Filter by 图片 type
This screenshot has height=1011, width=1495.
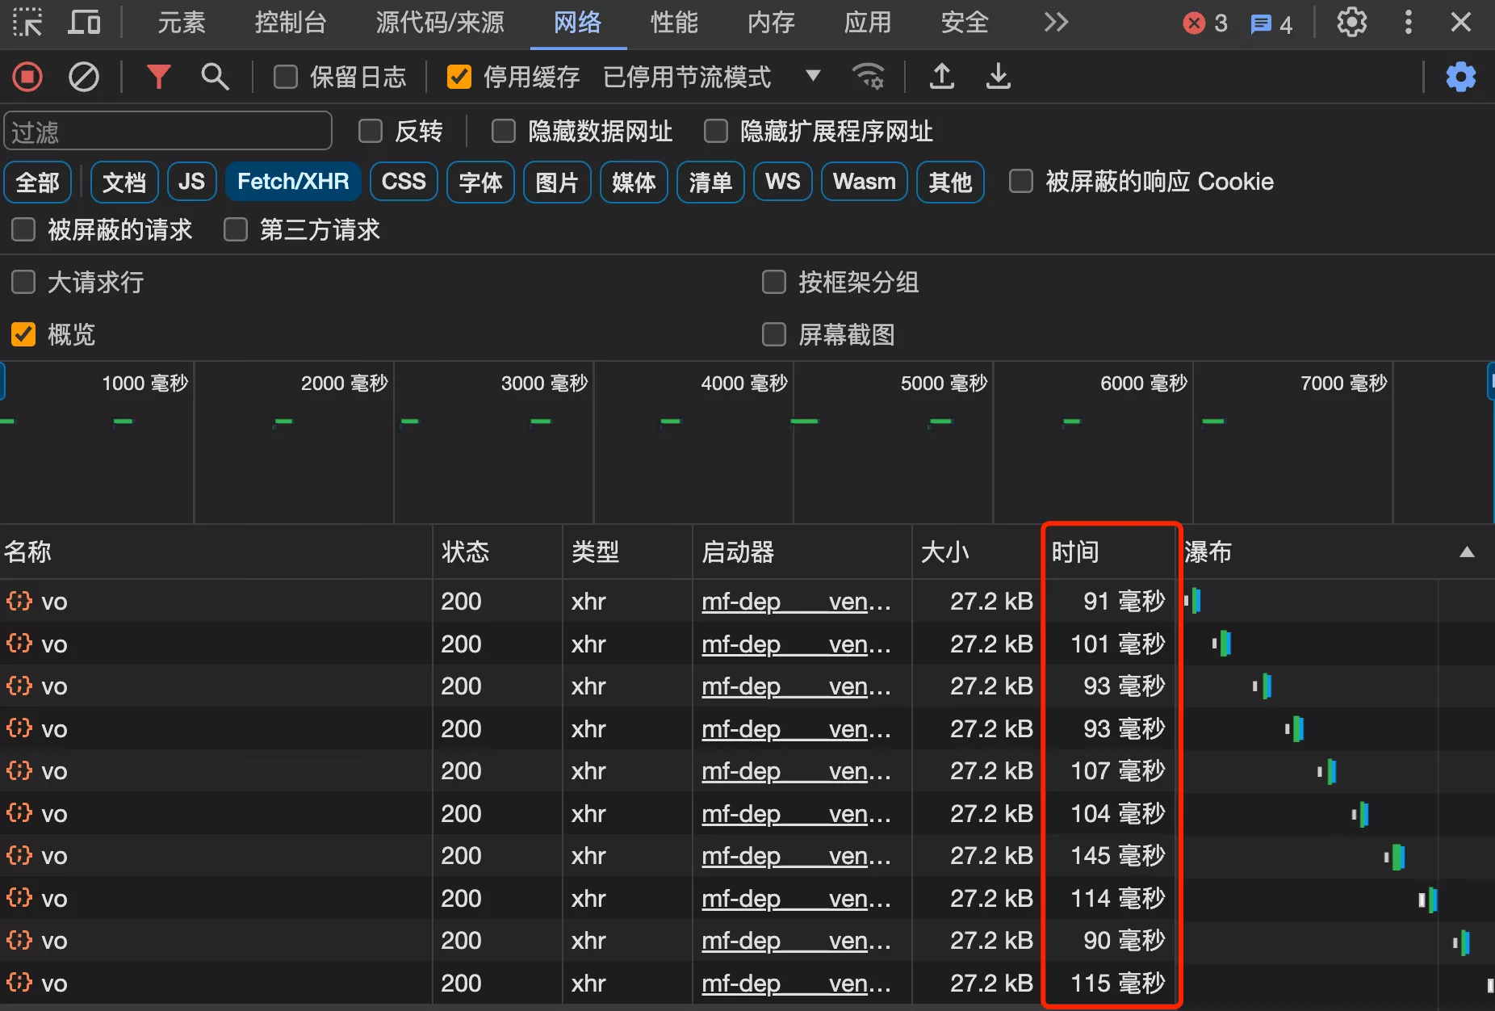pos(557,182)
